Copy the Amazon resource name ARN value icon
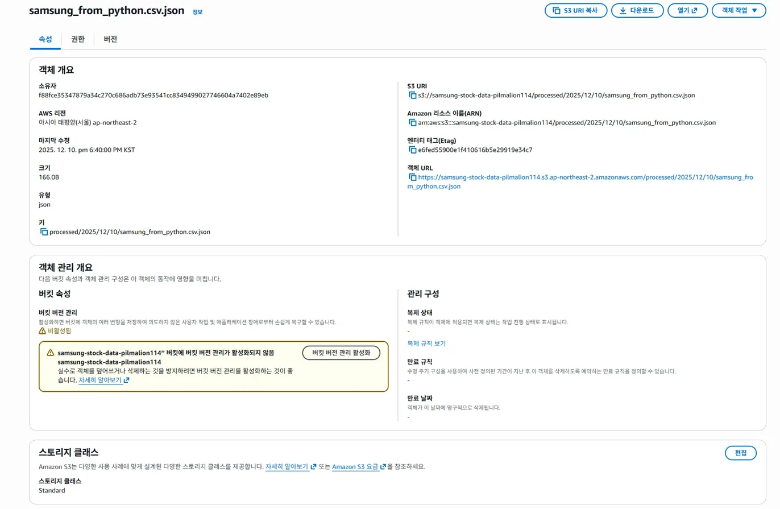The width and height of the screenshot is (780, 509). [x=413, y=123]
